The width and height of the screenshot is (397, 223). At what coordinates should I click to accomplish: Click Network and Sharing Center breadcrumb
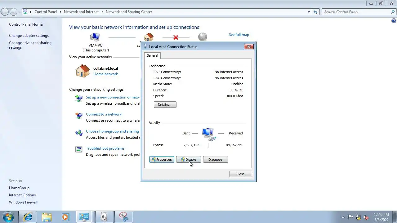tap(129, 12)
